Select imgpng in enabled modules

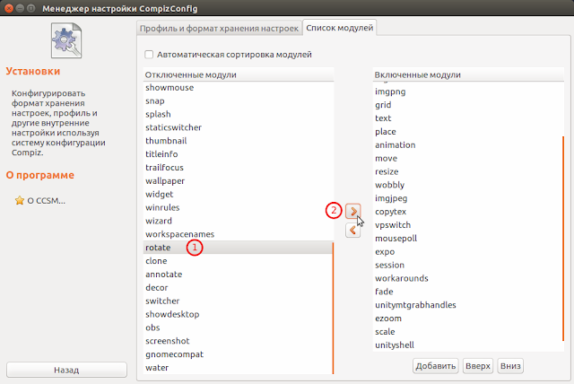(467, 92)
